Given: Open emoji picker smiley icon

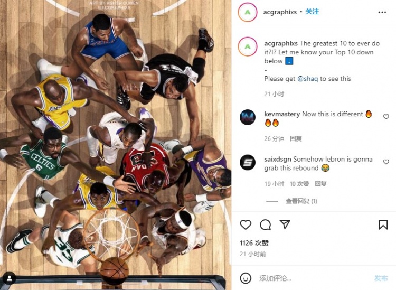Looking at the screenshot, I should [246, 278].
